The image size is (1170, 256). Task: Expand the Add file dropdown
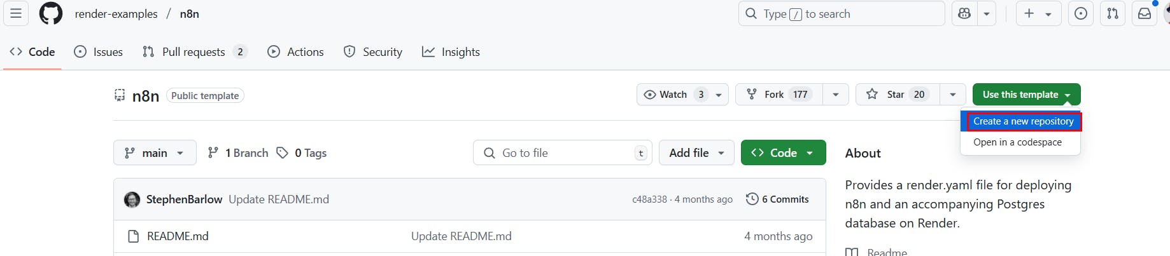(696, 152)
